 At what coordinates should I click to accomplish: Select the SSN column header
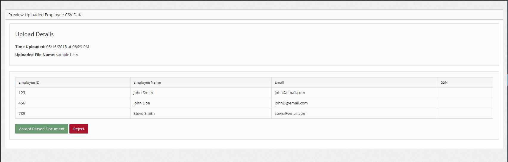tap(465, 82)
